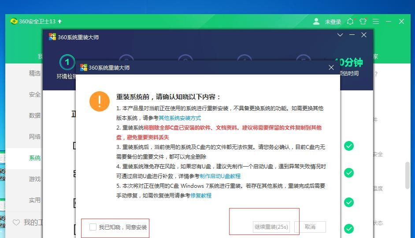Close the 360系统重装大师 warning dialog
415x238 pixels.
pos(331,67)
